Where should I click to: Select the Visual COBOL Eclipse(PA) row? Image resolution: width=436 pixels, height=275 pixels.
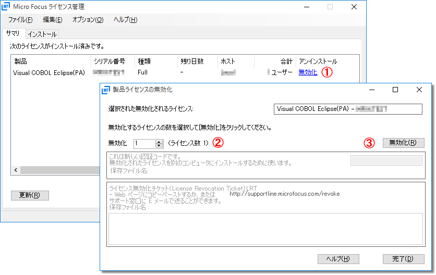point(185,72)
